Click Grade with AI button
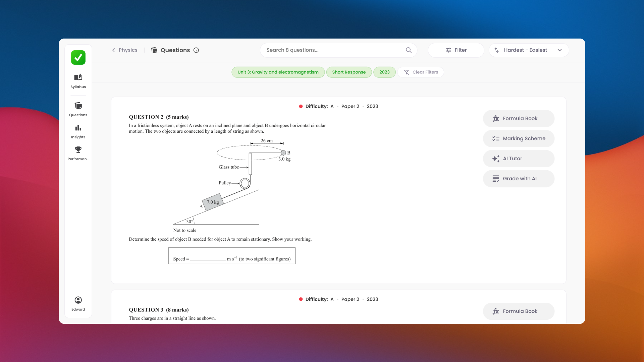 pos(519,179)
